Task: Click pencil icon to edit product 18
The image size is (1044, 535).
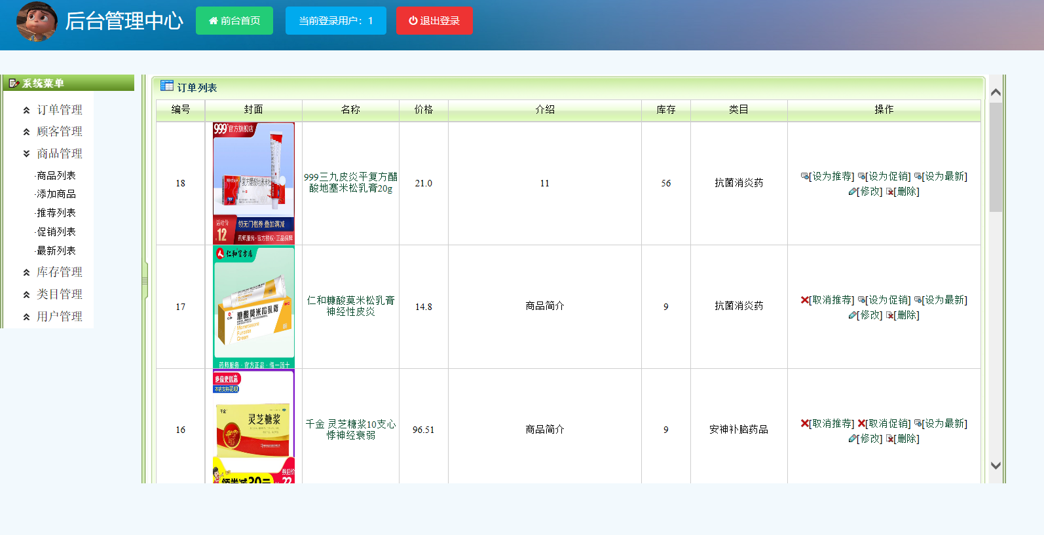Action: (x=852, y=192)
